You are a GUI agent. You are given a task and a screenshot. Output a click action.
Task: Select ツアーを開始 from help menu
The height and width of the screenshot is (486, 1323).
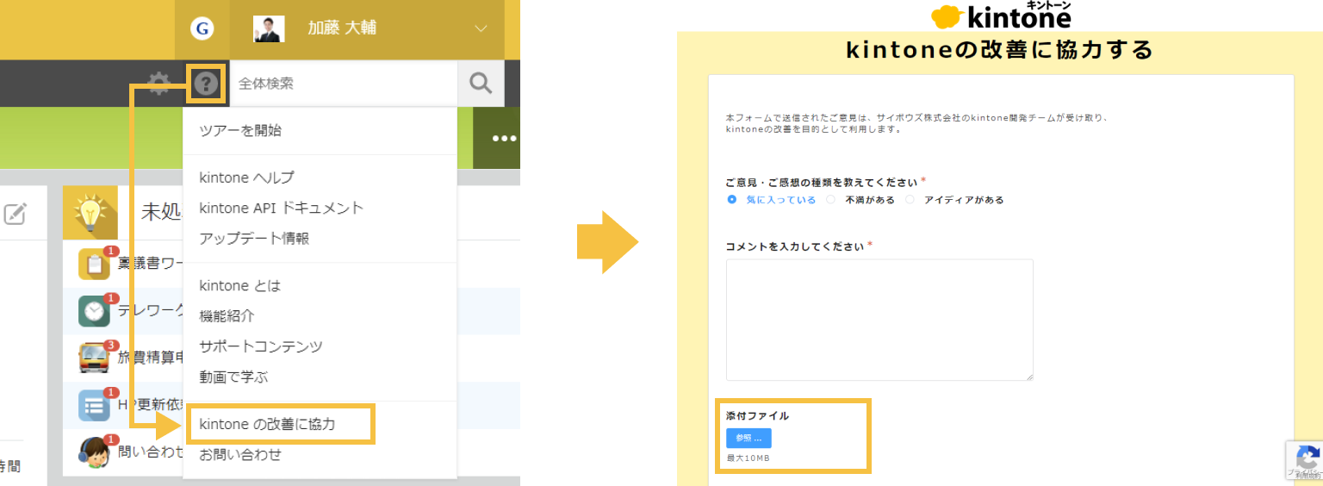click(240, 131)
